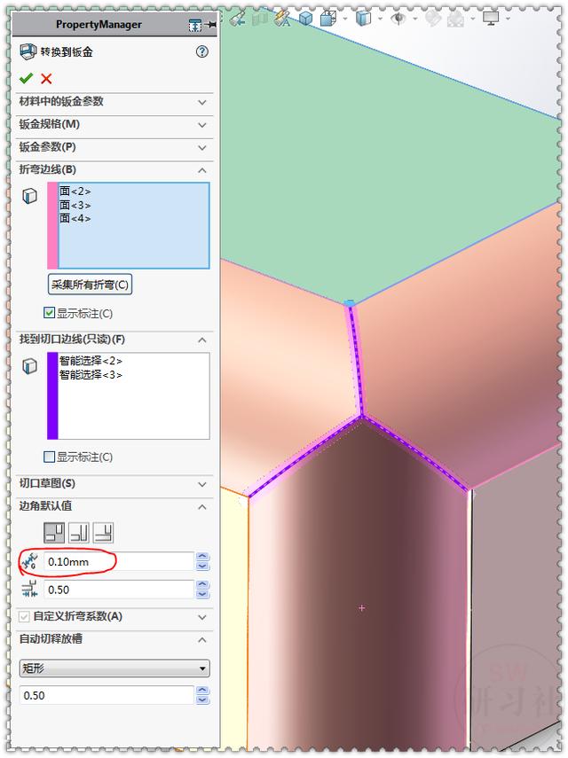
Task: Open View Orientation dropdown arrow
Action: click(345, 20)
